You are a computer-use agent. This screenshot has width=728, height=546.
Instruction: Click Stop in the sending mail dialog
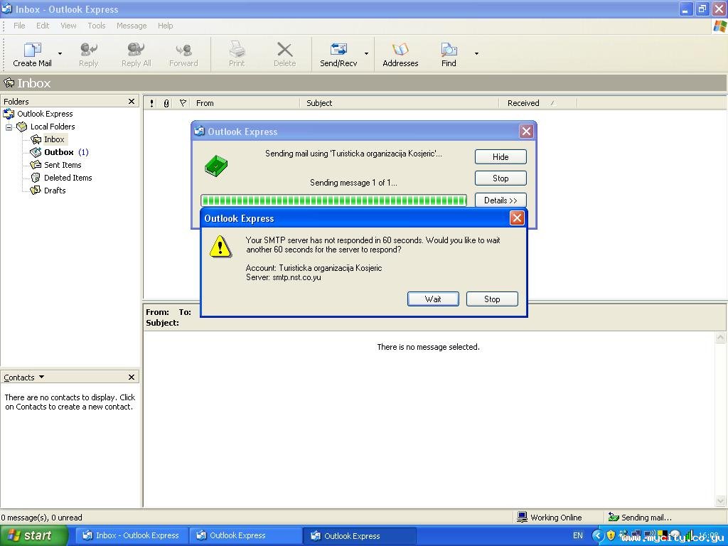(500, 178)
